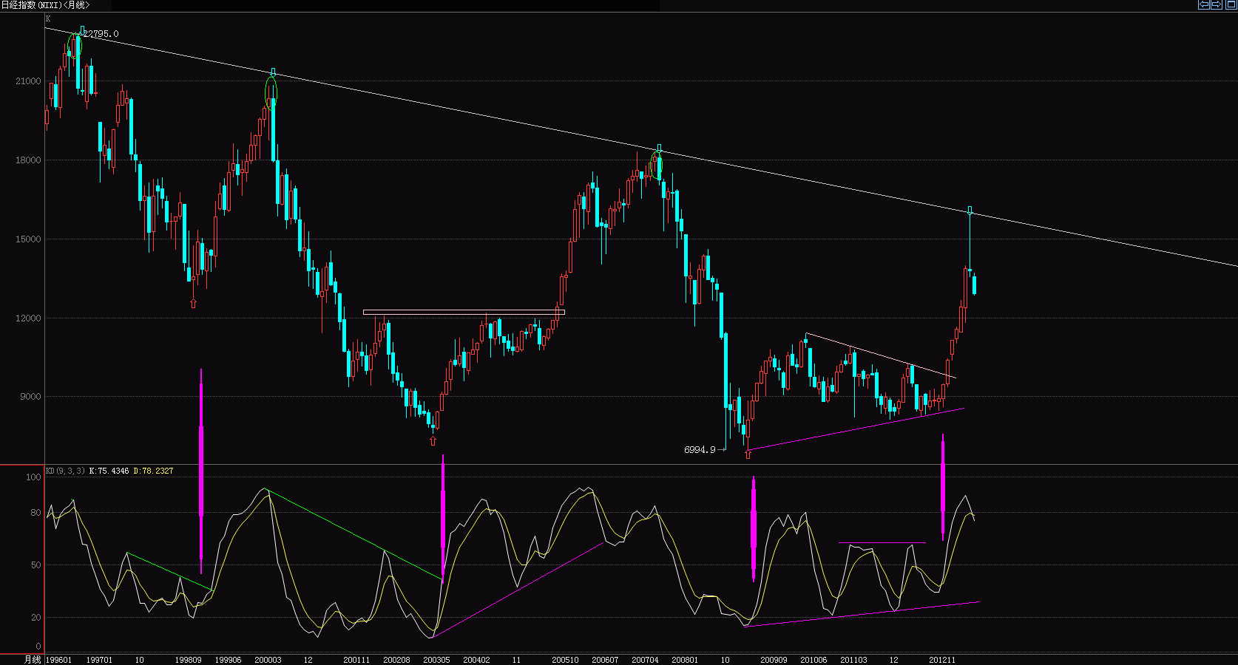
Task: Click the 日经指数(NIXI)<月线> chart title
Action: 45,5
